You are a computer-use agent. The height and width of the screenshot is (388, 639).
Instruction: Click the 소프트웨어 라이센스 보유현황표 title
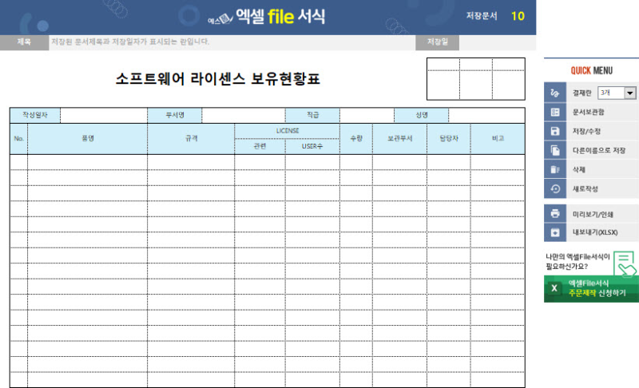(x=217, y=78)
